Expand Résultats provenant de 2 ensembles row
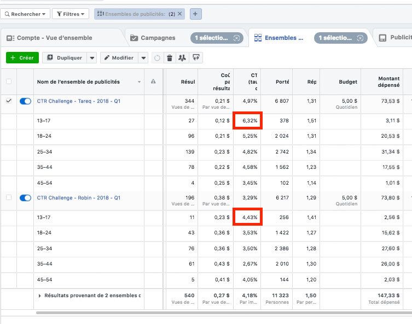The height and width of the screenshot is (324, 412). coord(39,296)
